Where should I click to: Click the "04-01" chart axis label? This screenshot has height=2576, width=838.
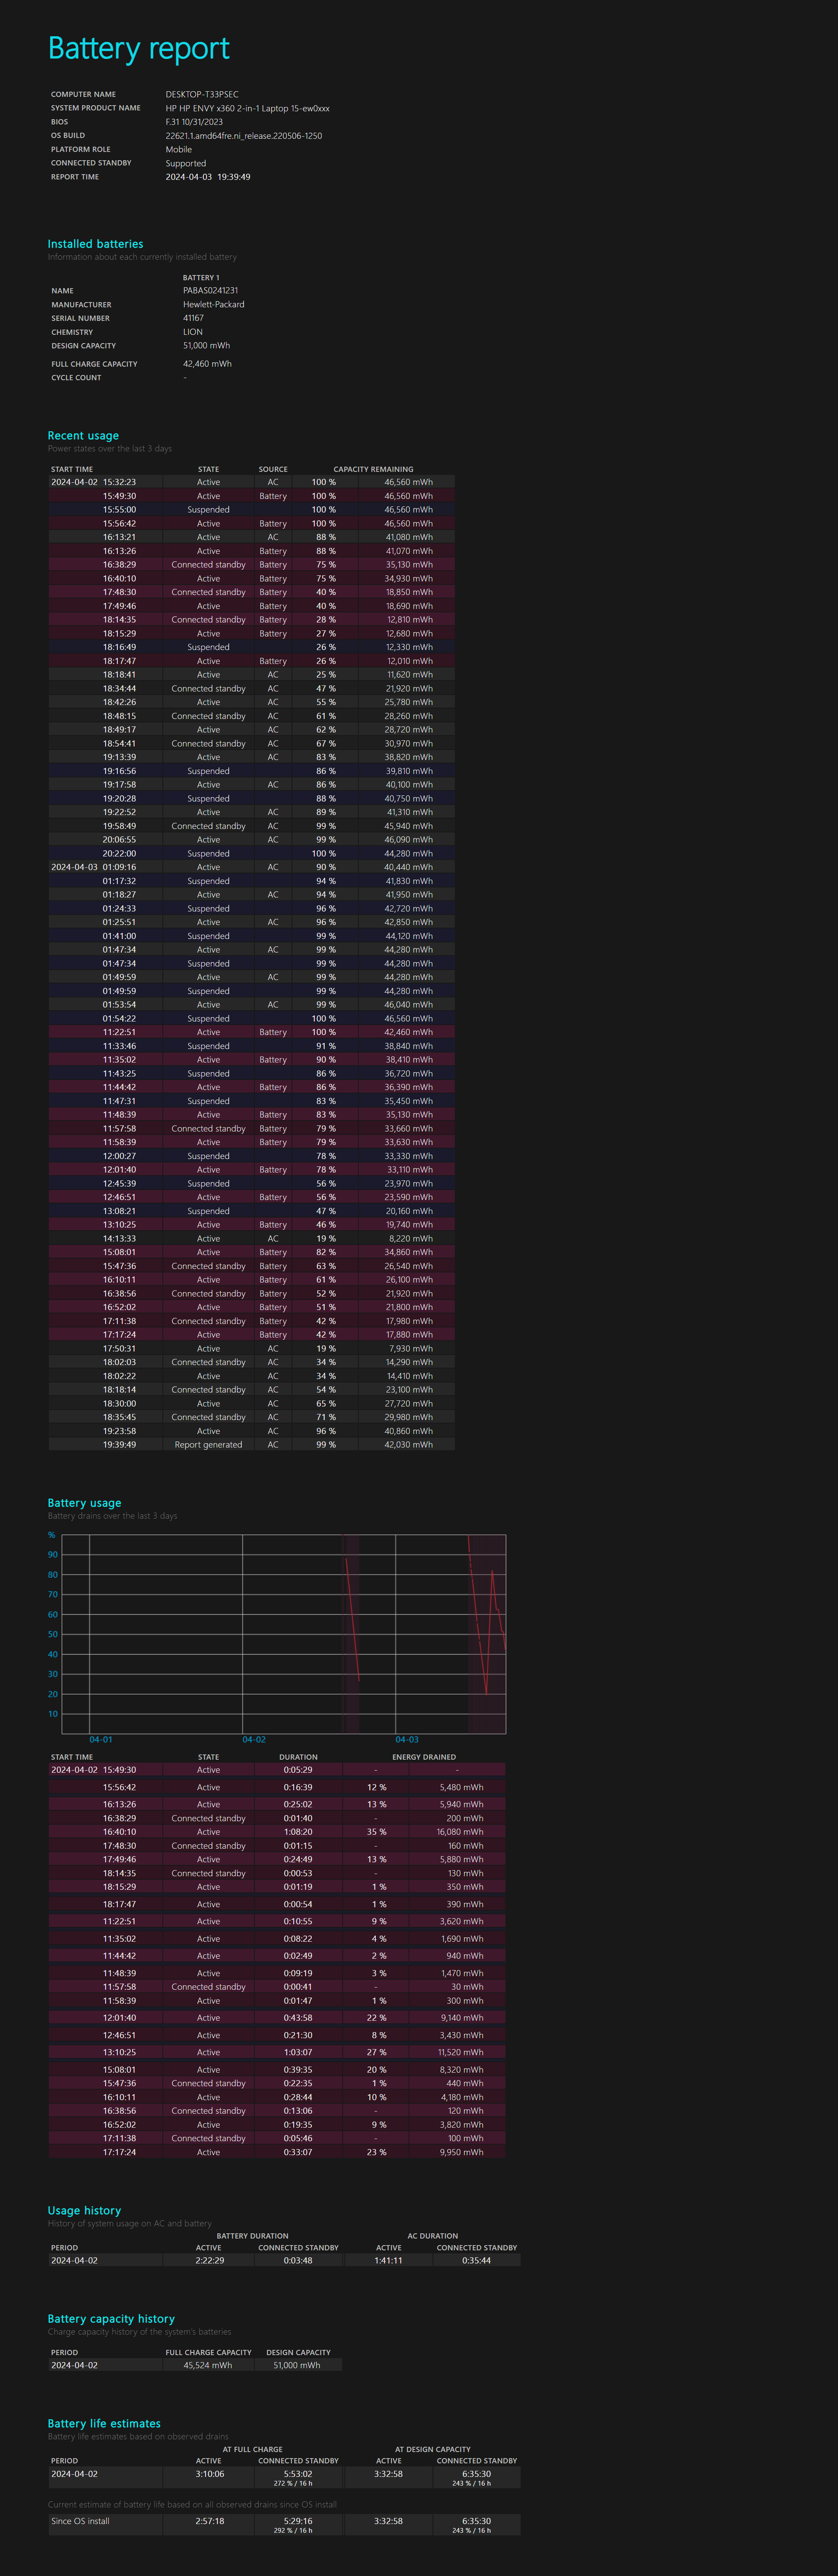coord(101,1740)
